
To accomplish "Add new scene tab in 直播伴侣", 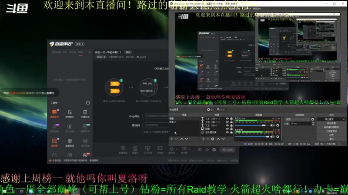I will (x=90, y=52).
